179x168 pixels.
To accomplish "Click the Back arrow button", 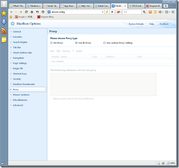I will pos(12,12).
